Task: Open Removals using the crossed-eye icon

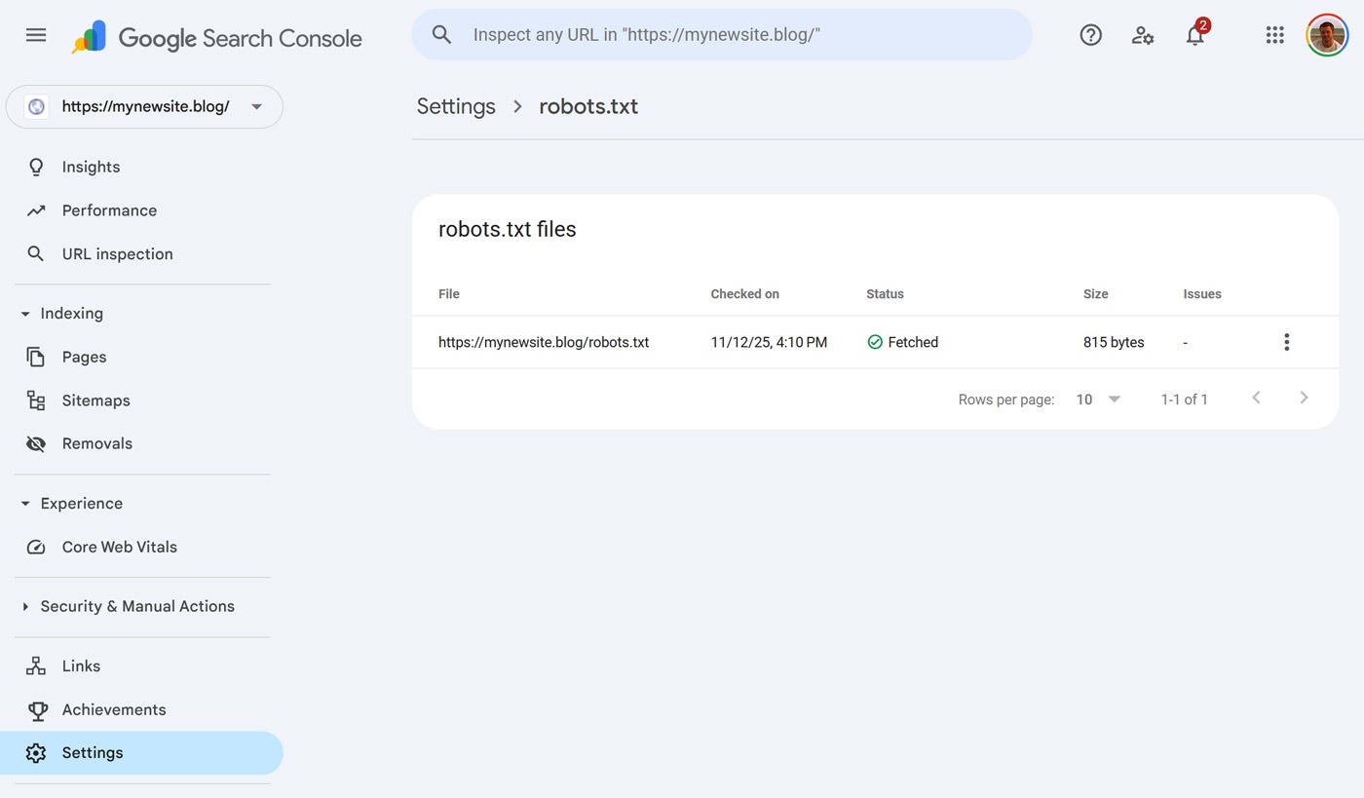Action: pyautogui.click(x=36, y=443)
